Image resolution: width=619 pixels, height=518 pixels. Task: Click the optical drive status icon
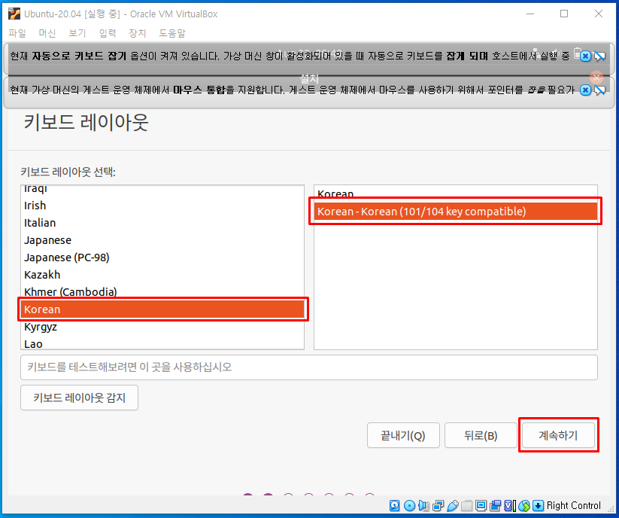(x=408, y=505)
